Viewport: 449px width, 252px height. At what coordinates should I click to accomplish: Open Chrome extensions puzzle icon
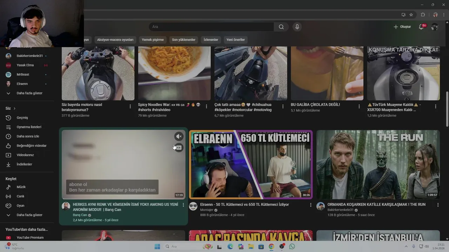tap(423, 15)
